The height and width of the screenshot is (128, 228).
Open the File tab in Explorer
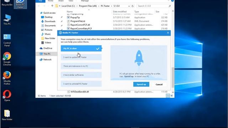(40, 1)
